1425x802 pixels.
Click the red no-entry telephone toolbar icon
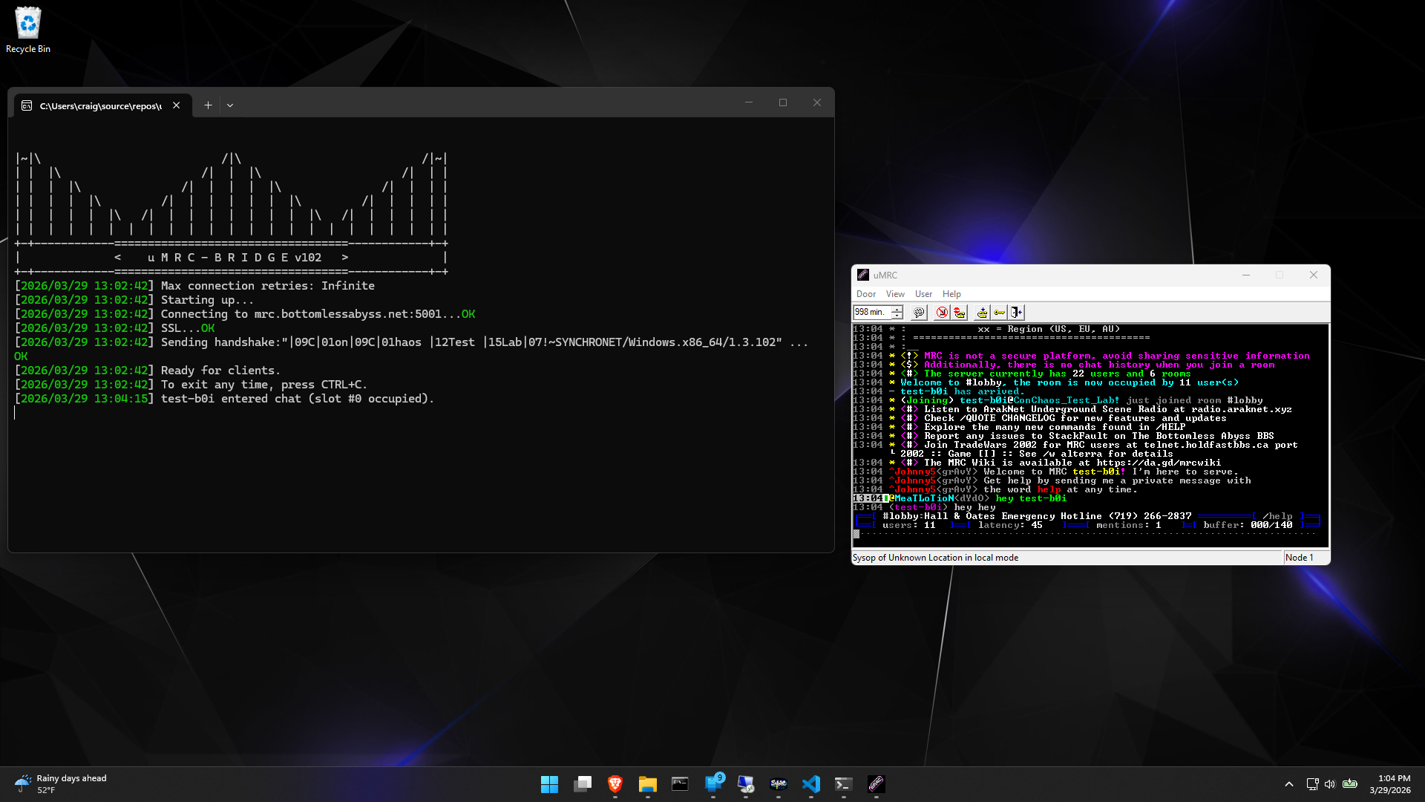pos(959,313)
